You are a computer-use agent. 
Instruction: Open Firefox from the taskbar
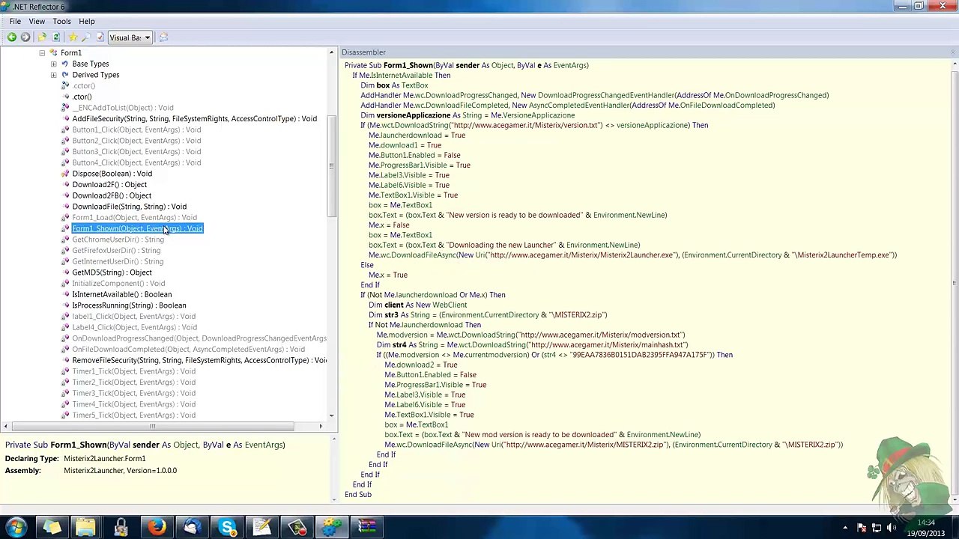click(x=157, y=527)
